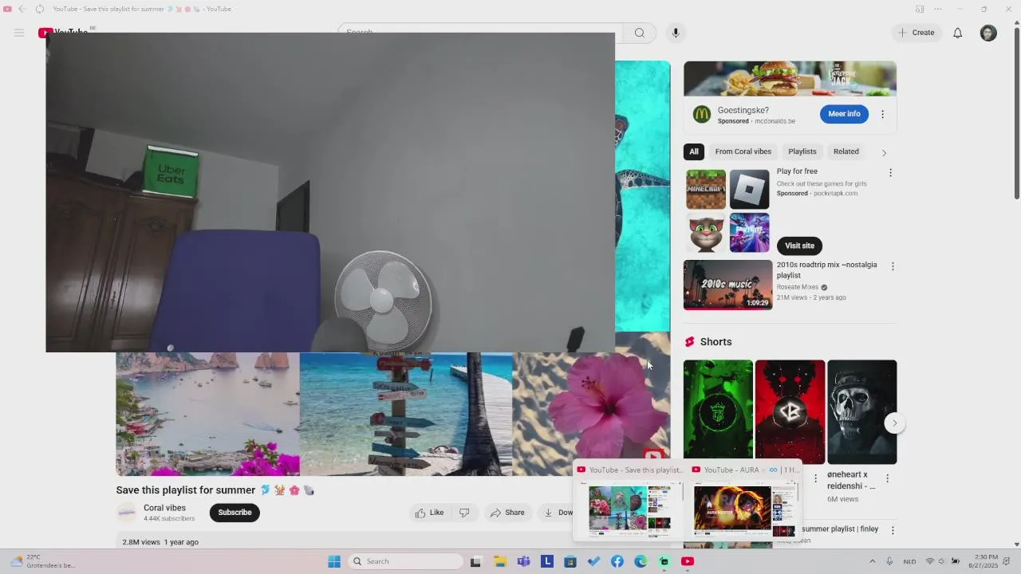
Task: Open the weather widget showing 22°C
Action: [44, 561]
